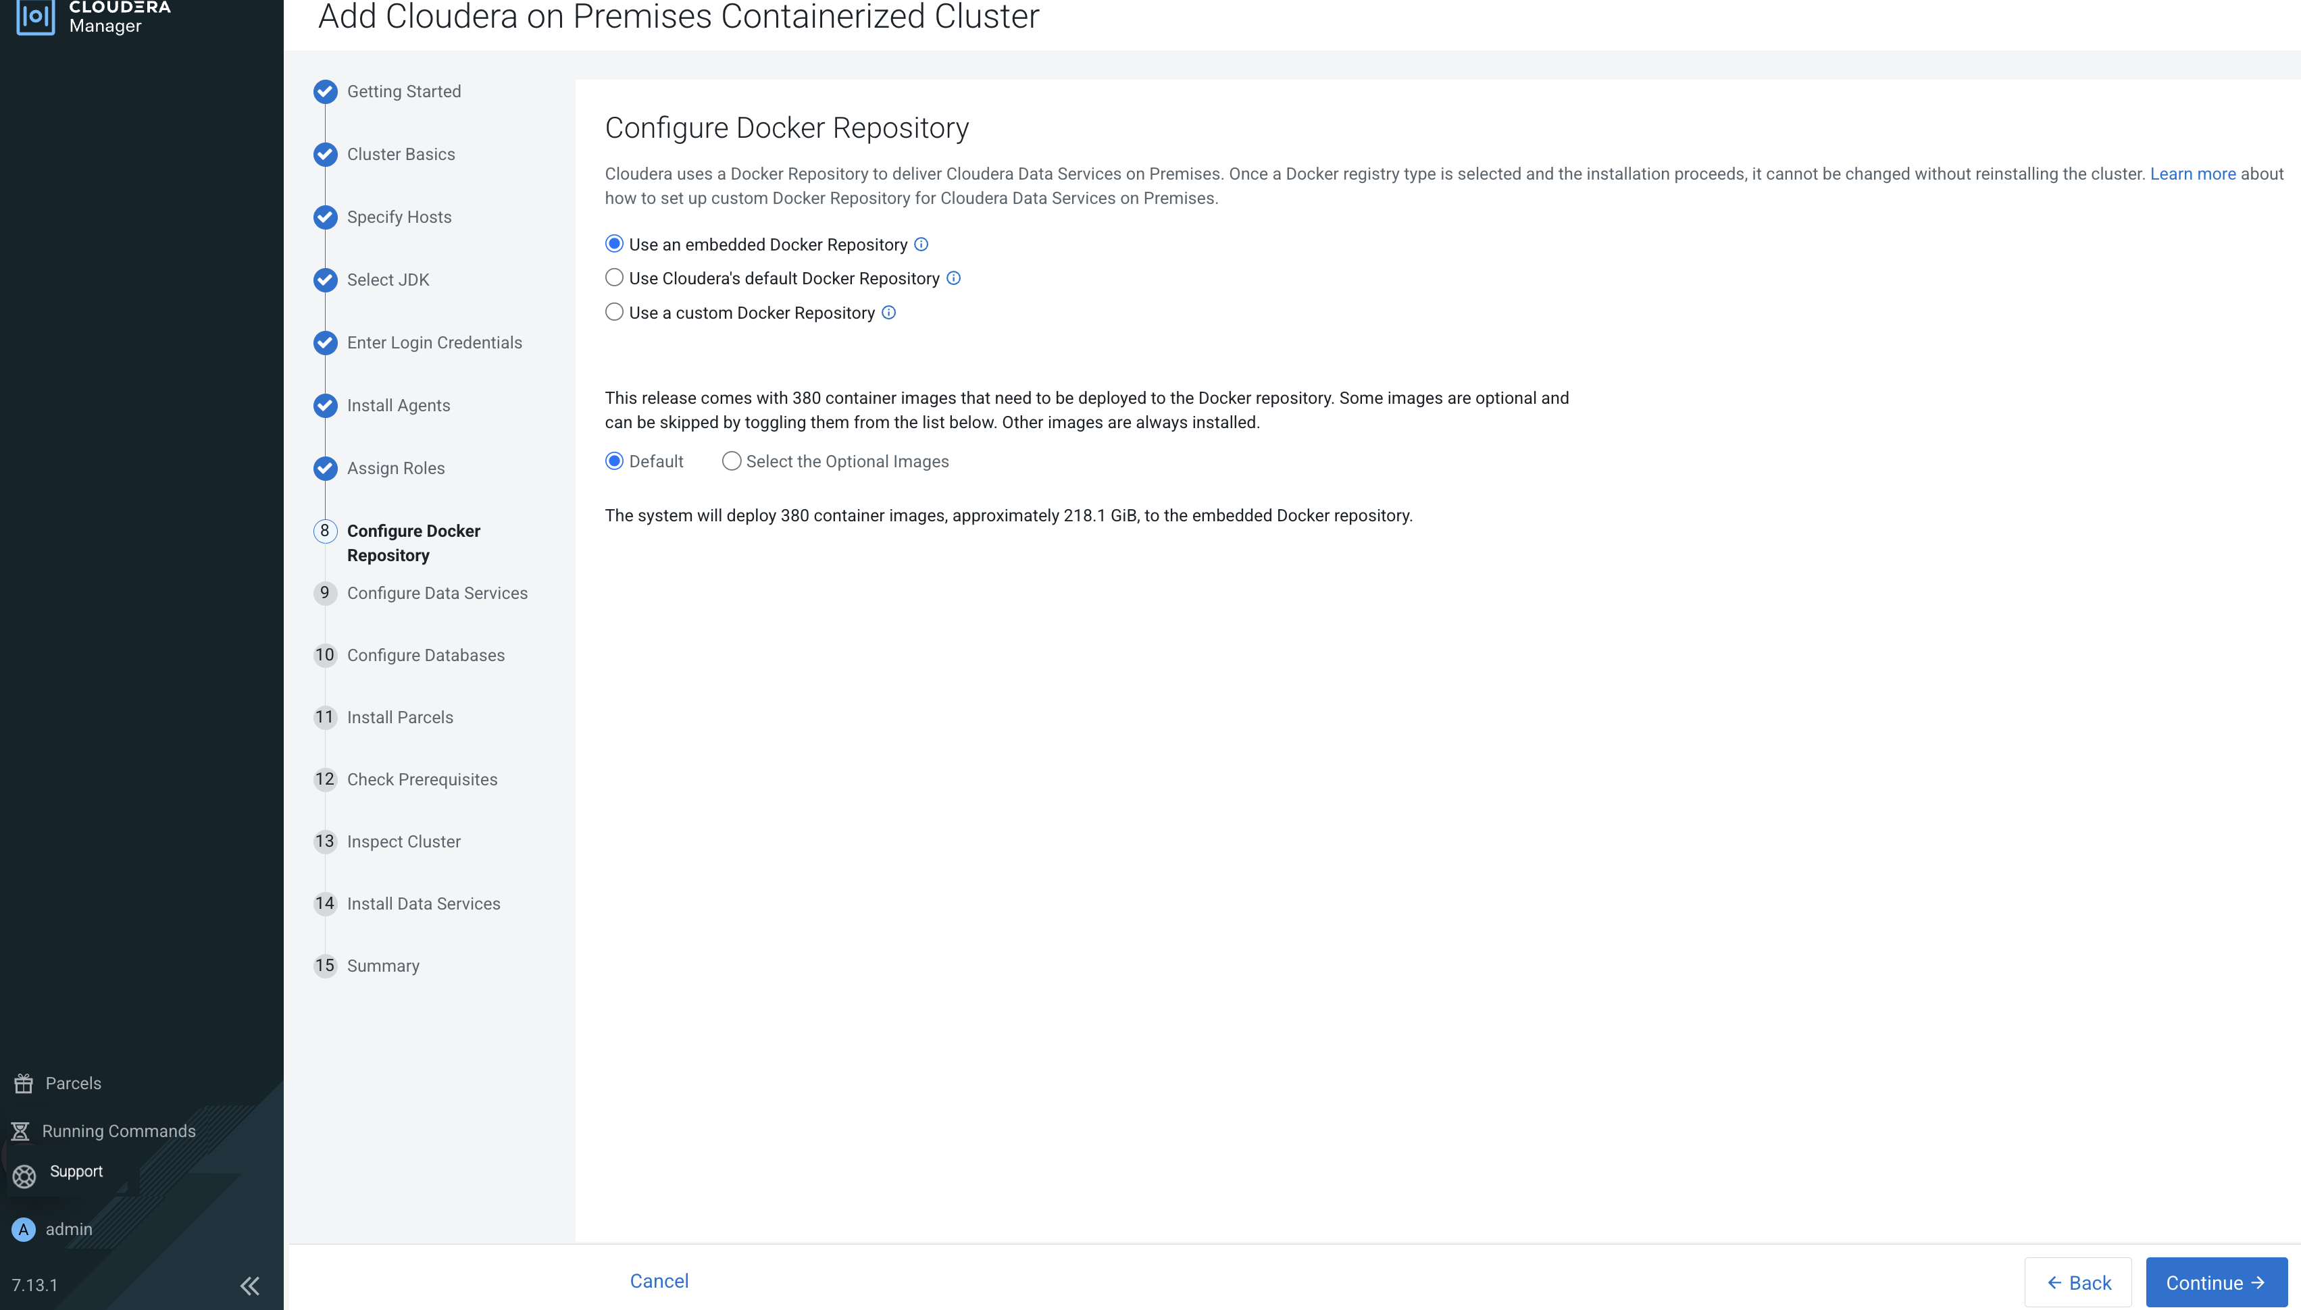Click the Back button

2078,1282
